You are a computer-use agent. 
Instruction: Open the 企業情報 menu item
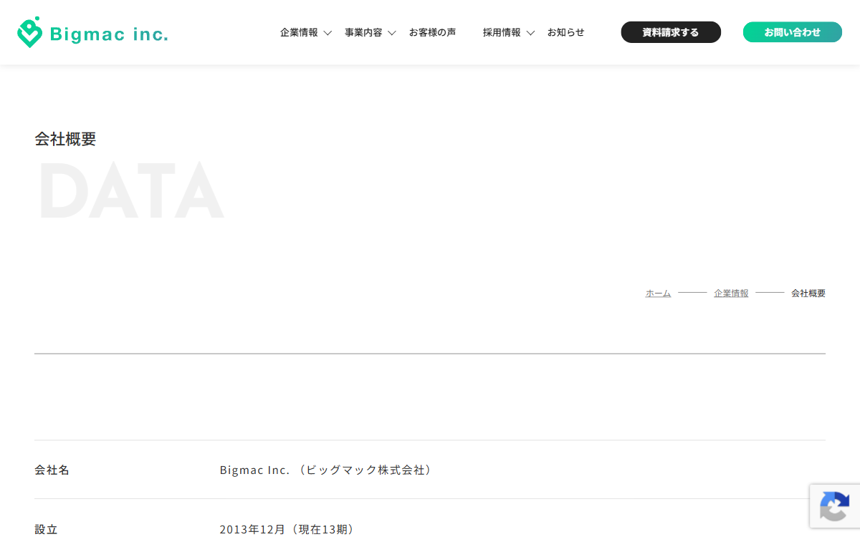(x=299, y=32)
